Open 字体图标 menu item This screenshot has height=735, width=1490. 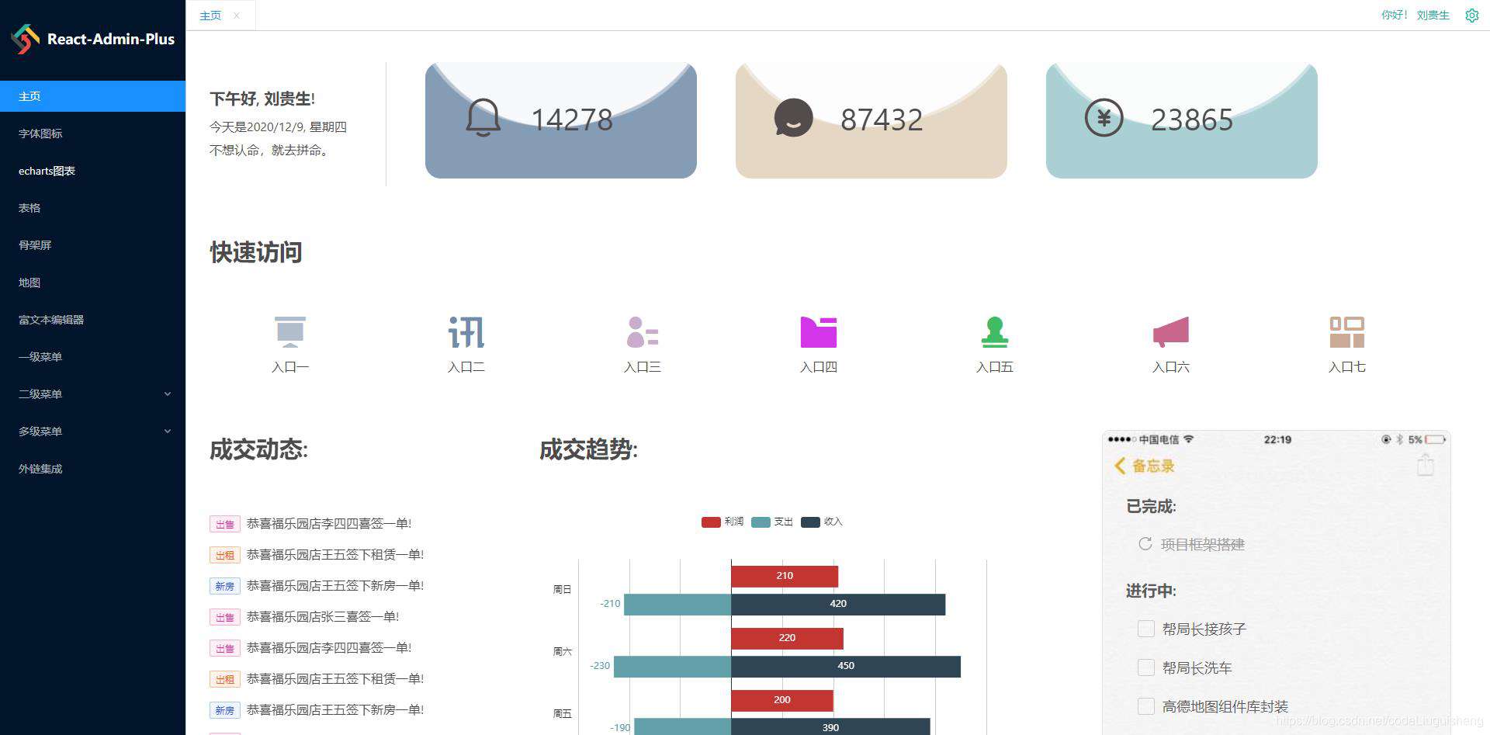[92, 133]
